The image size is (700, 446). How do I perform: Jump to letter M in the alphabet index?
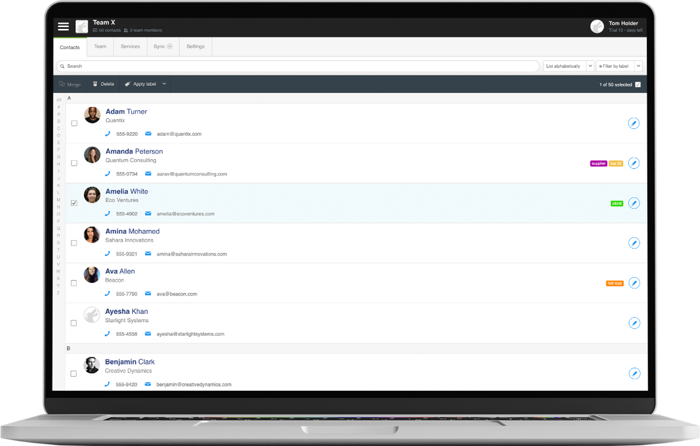tap(59, 200)
